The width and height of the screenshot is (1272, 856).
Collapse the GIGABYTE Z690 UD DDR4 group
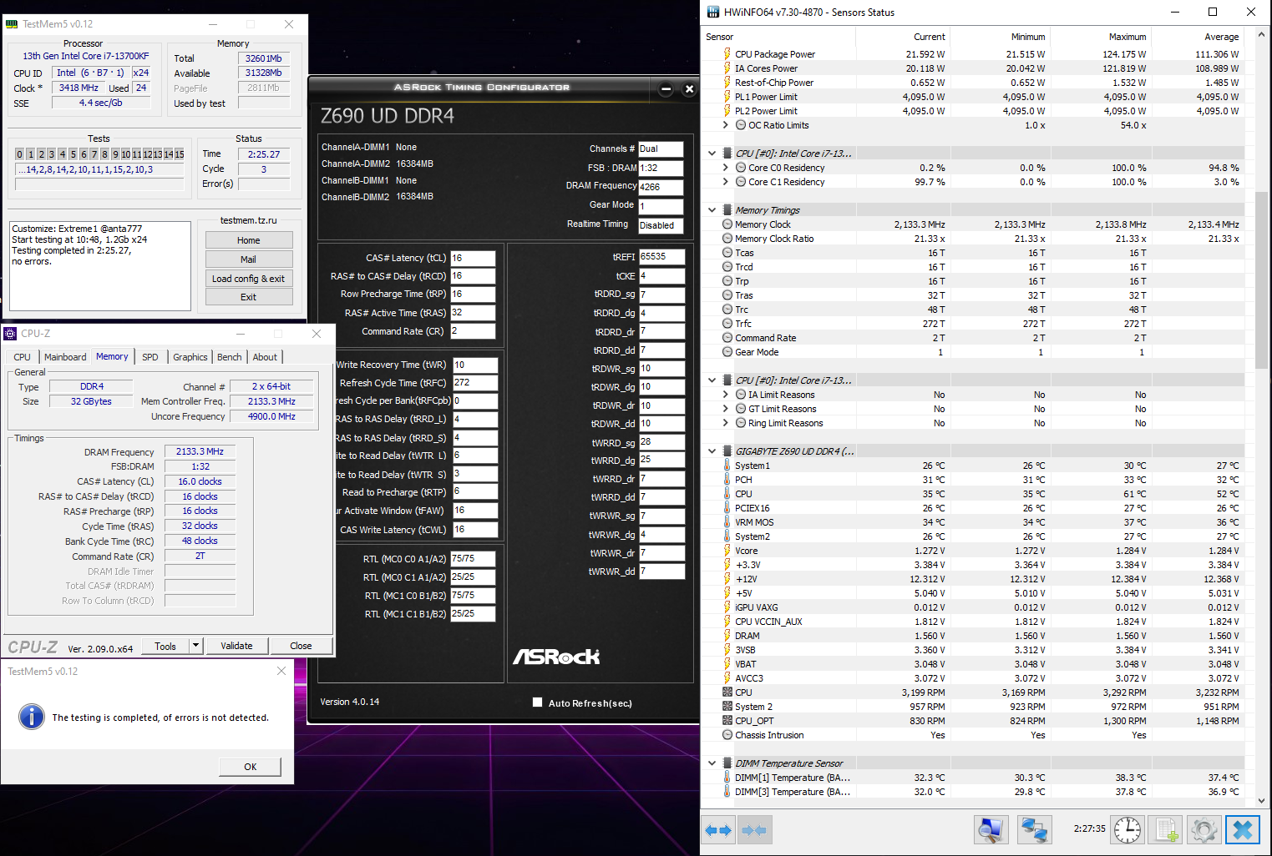[712, 451]
